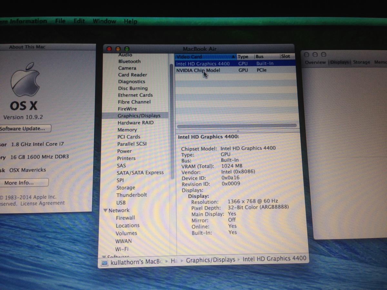
Task: Click the computer icon in the path bar
Action: click(105, 263)
